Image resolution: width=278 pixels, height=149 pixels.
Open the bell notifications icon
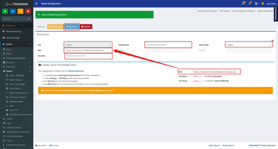coord(250,4)
